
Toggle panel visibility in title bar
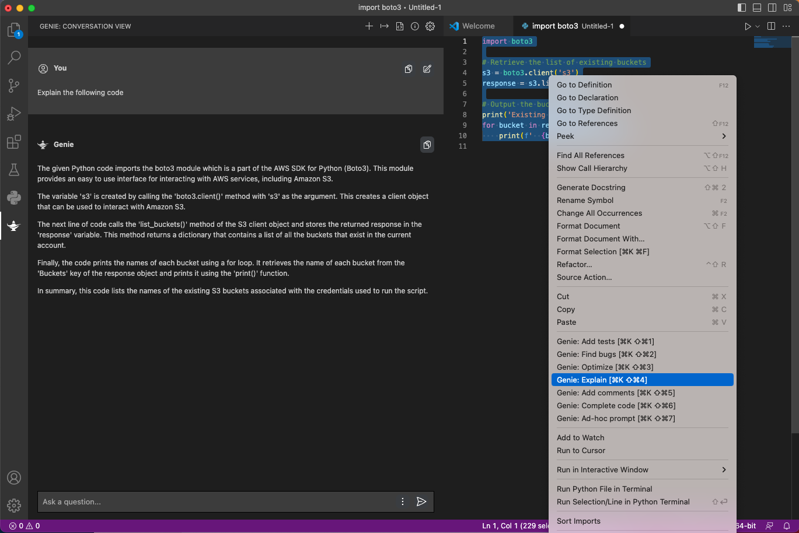[x=757, y=8]
